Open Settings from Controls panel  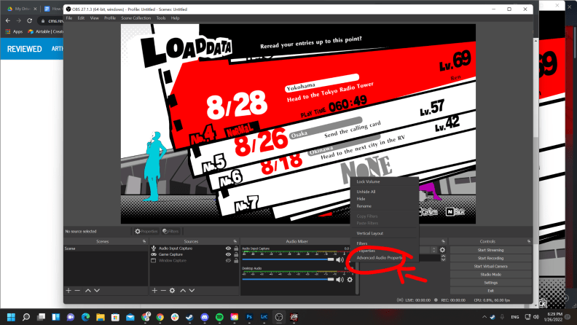490,283
